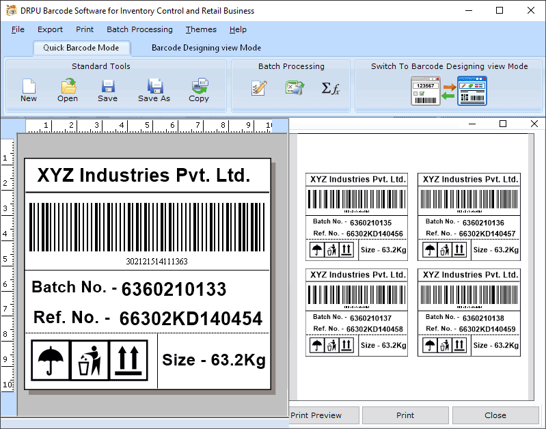Viewport: 546px width, 429px height.
Task: Click the Close button at bottom
Action: point(495,415)
